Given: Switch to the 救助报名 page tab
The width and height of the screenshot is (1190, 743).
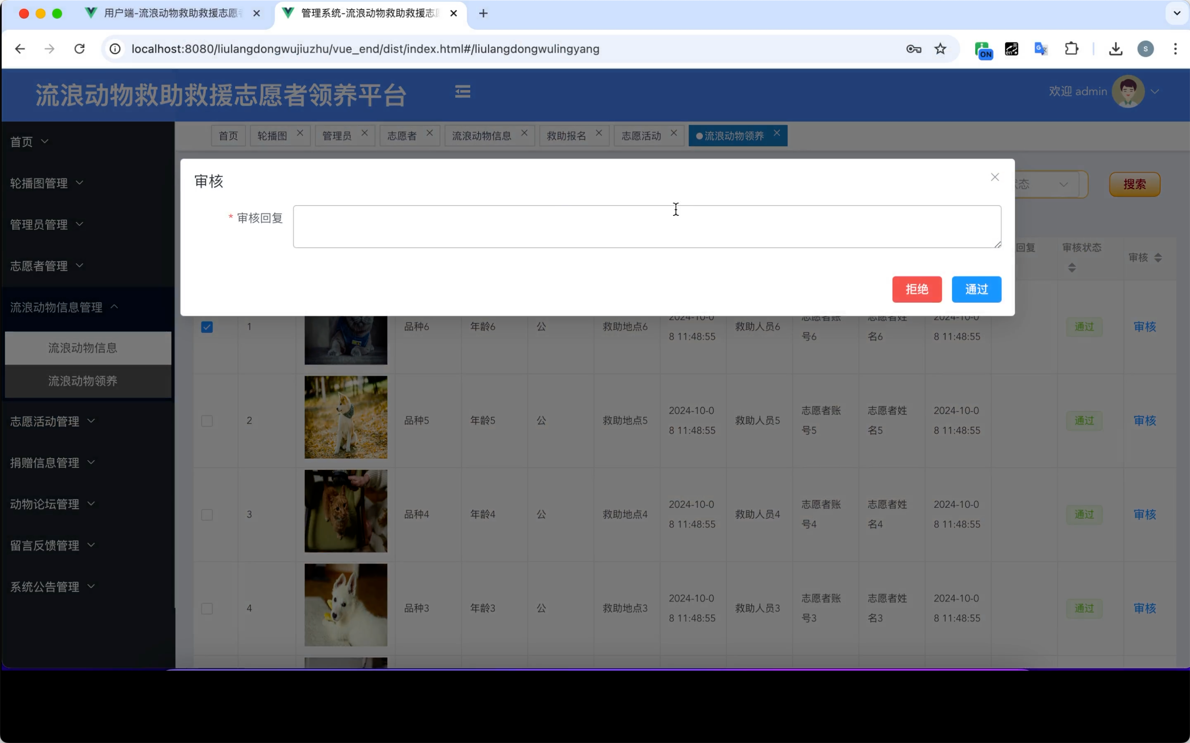Looking at the screenshot, I should click(x=566, y=135).
